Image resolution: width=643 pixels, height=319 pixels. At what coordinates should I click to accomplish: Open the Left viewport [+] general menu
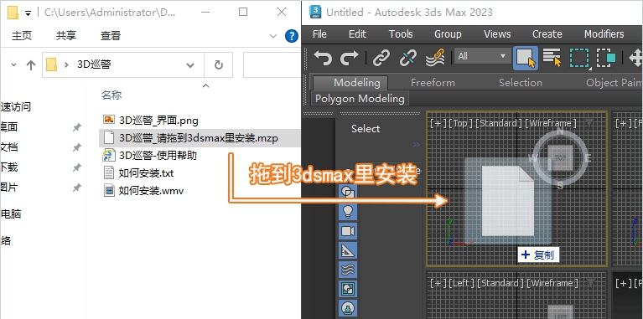[x=438, y=283]
